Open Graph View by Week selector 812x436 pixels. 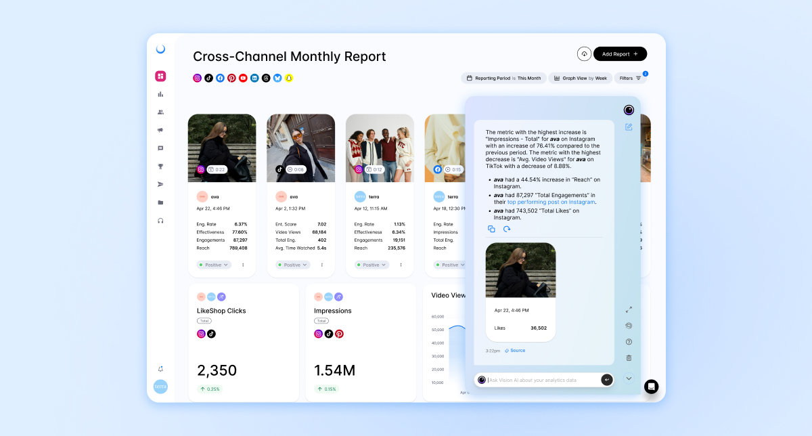581,78
